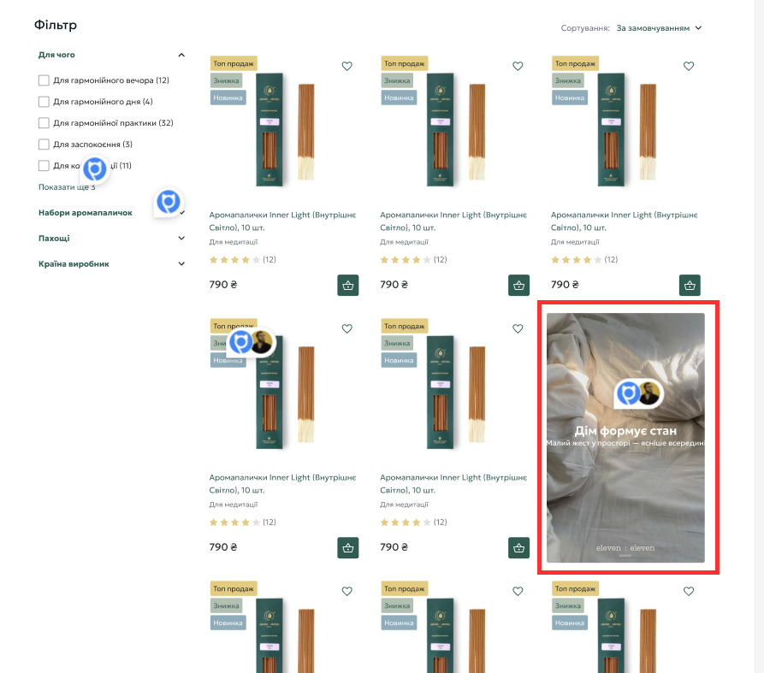Click cart button on second row middle product
The width and height of the screenshot is (764, 673).
click(x=518, y=548)
